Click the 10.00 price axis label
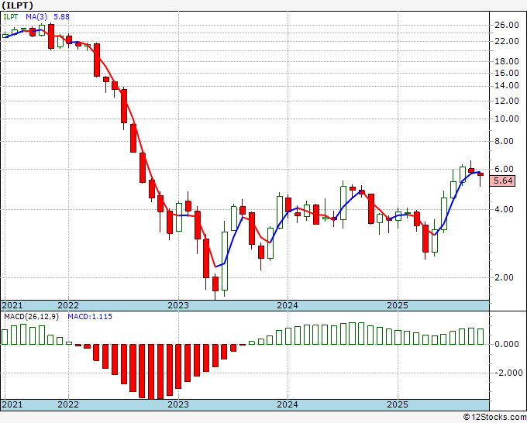This screenshot has width=527, height=423. tap(507, 119)
